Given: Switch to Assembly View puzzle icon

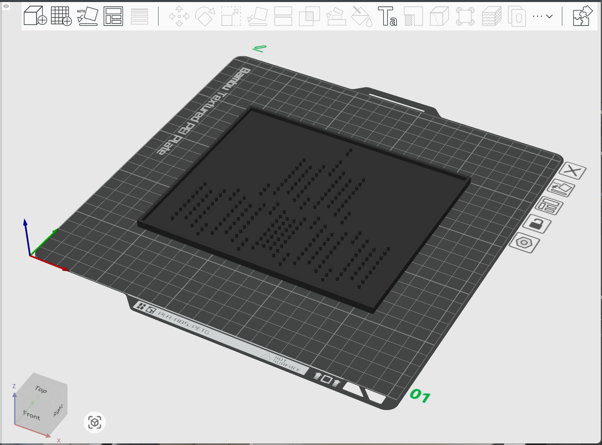Looking at the screenshot, I should (583, 16).
